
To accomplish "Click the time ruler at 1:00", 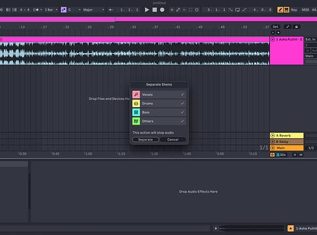I will tap(88, 154).
